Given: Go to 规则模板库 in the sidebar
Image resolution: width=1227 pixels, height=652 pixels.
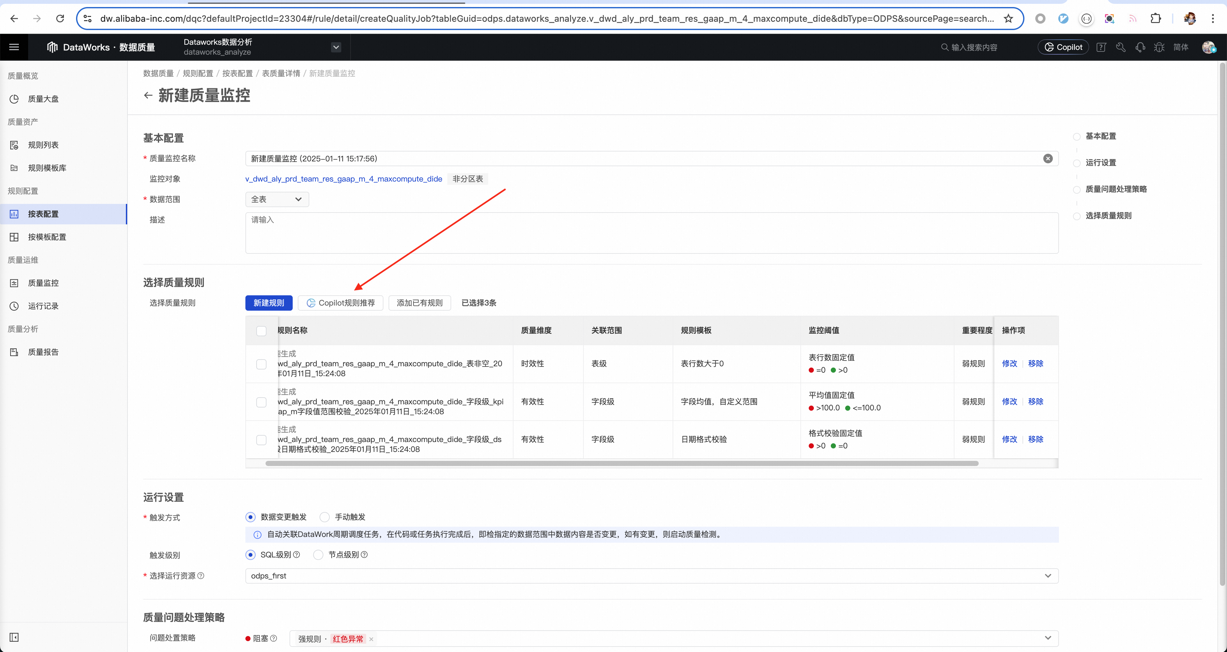Looking at the screenshot, I should (47, 168).
